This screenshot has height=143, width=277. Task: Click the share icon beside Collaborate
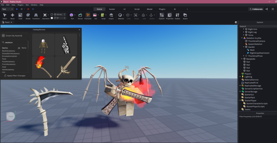point(266,9)
